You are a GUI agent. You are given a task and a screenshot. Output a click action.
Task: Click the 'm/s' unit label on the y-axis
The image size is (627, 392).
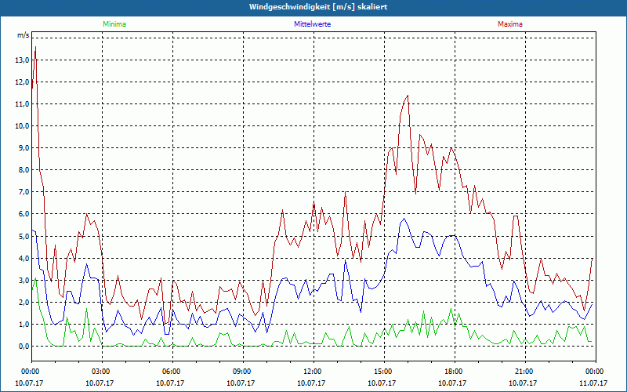coord(24,35)
